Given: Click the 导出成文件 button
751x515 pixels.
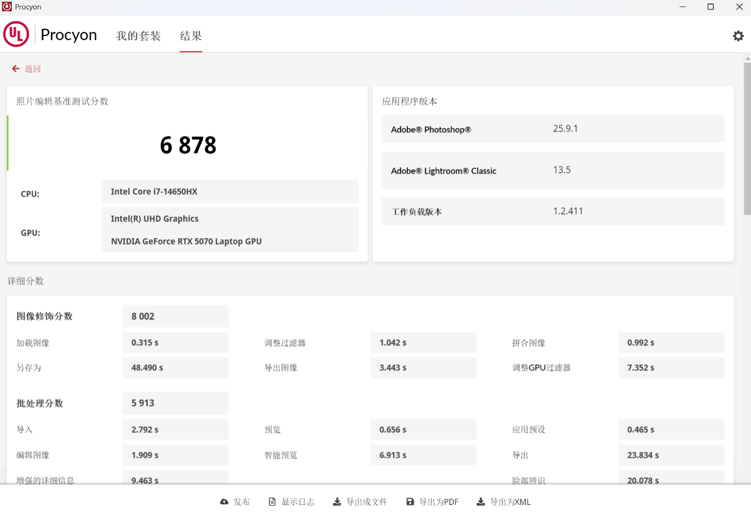Looking at the screenshot, I should (x=360, y=502).
